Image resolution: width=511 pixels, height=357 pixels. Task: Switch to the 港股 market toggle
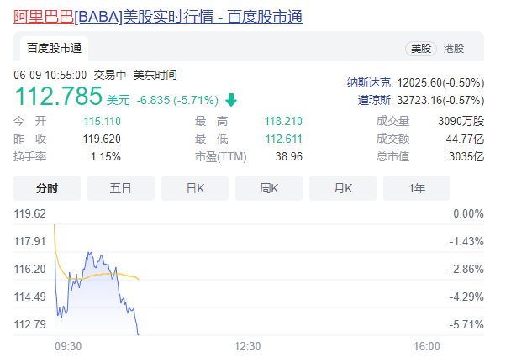[x=454, y=49]
